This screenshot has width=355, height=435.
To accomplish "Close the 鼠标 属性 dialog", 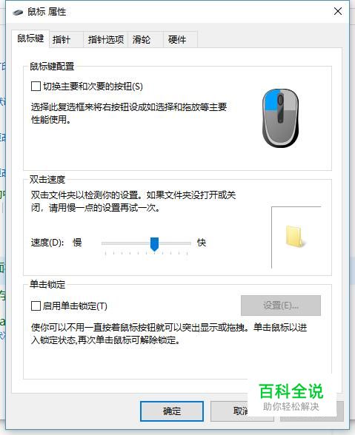I will (x=338, y=11).
